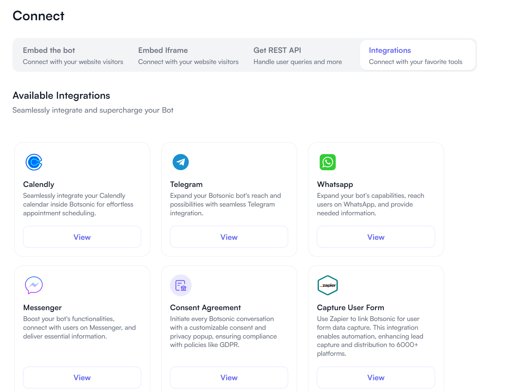
Task: Click the Messenger chat bubble icon
Action: coord(34,285)
